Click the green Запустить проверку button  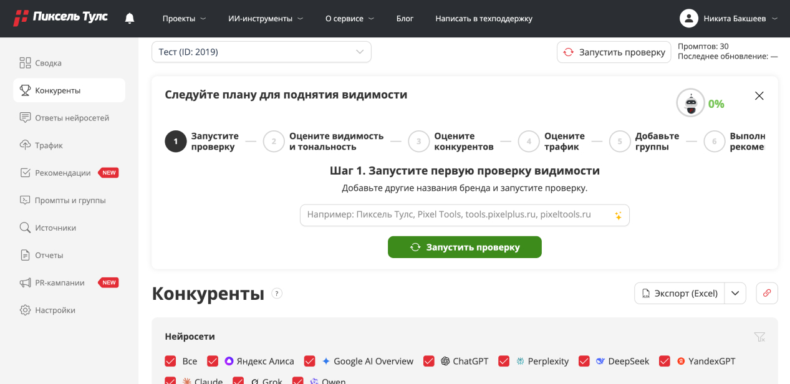[465, 247]
